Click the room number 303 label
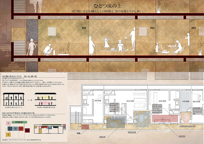Image resolution: width=204 pixels, height=144 pixels. tap(193, 28)
